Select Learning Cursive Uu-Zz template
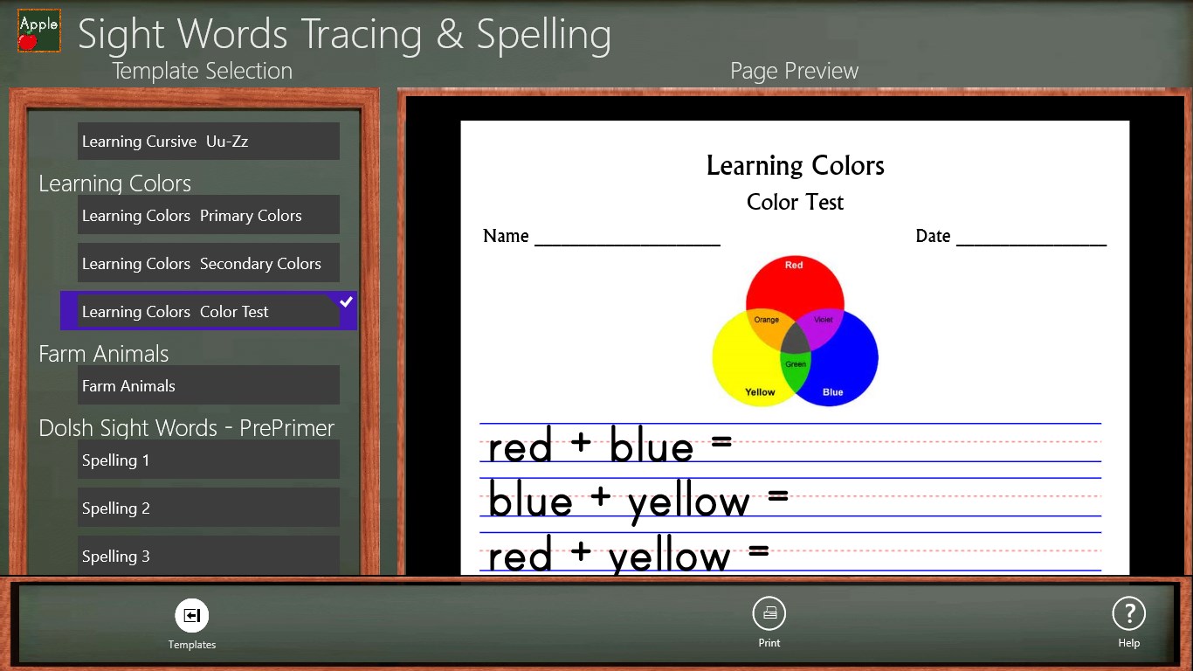1193x671 pixels. click(x=208, y=142)
